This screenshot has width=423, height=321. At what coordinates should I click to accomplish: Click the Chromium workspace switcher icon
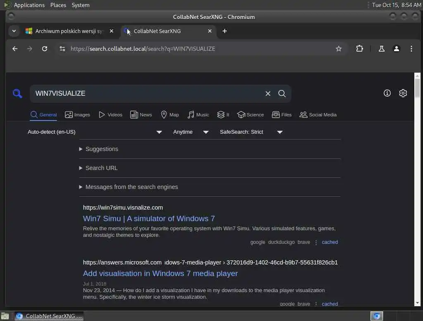pos(377,316)
